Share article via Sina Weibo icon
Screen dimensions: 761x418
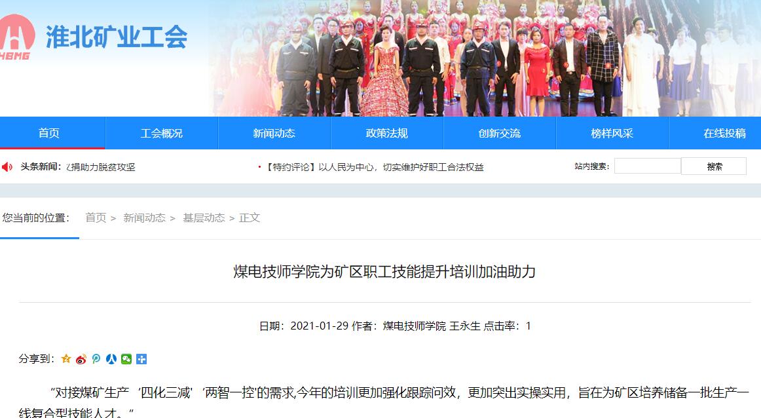pyautogui.click(x=81, y=359)
